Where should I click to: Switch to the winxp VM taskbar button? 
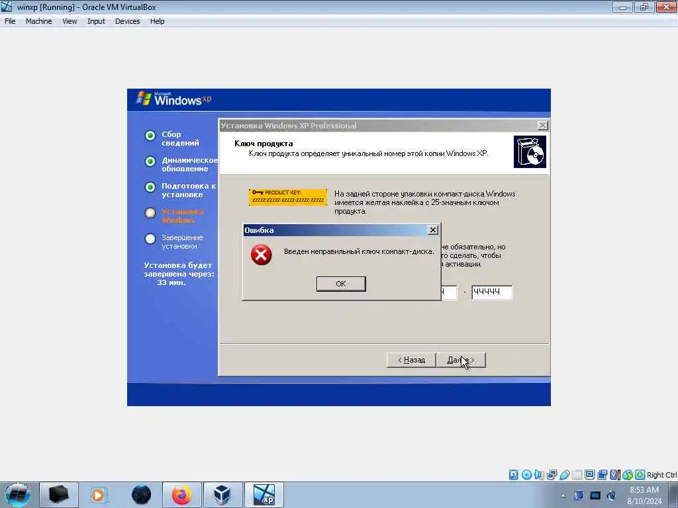point(264,495)
